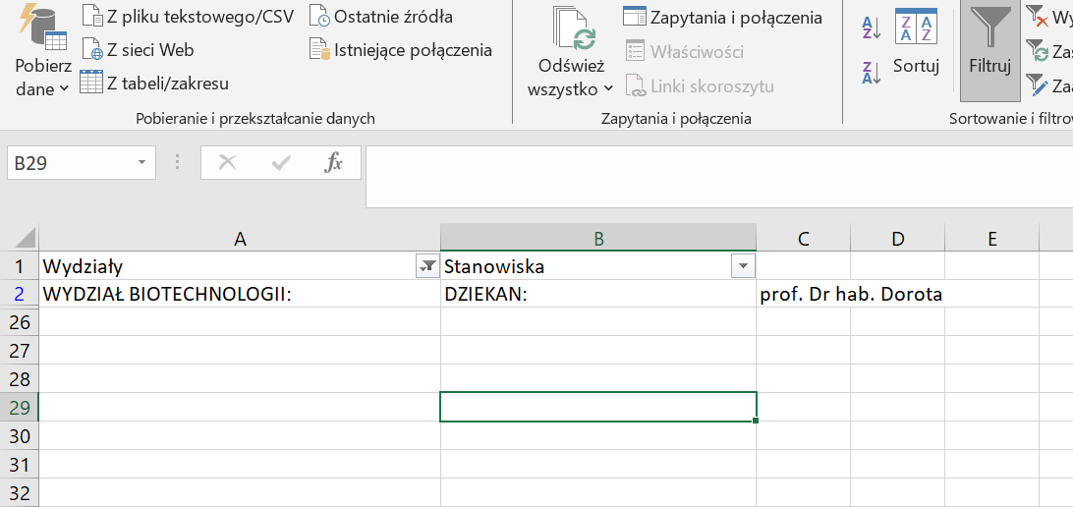Select row 2 header

click(20, 294)
